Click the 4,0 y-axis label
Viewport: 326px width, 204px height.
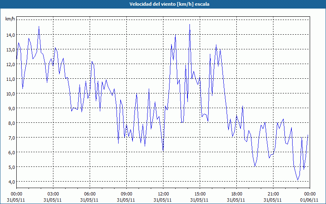[x=11, y=182]
